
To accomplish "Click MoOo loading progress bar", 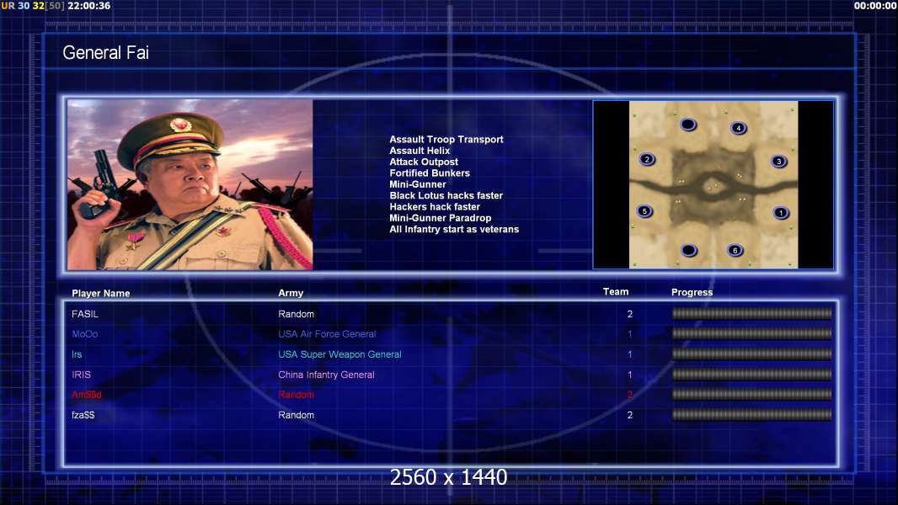I will pos(752,333).
